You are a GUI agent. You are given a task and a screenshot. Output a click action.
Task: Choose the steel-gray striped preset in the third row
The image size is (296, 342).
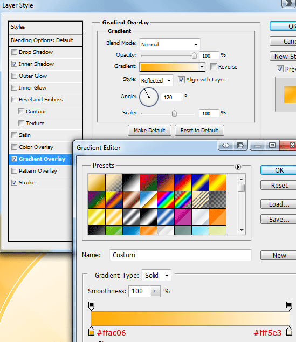(131, 217)
